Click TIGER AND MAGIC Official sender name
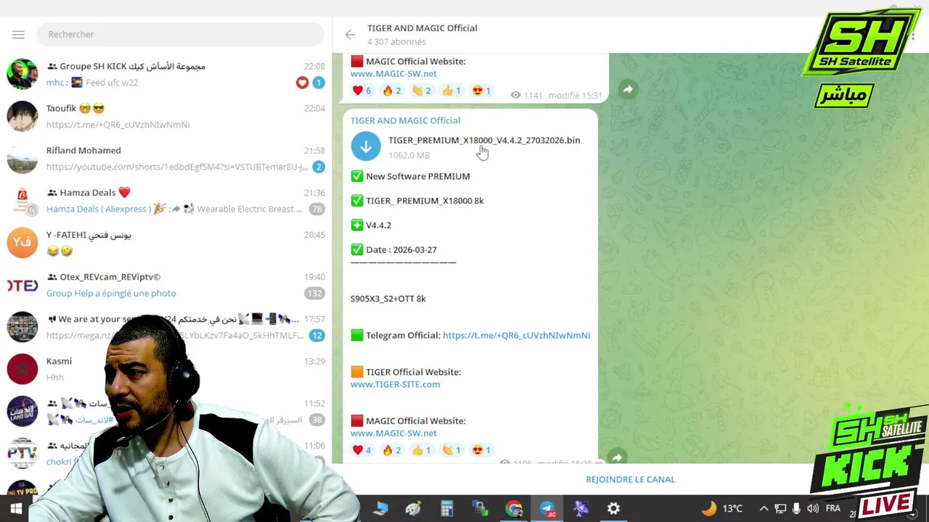The height and width of the screenshot is (522, 929). (x=405, y=120)
